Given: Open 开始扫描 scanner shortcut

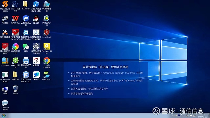Looking at the screenshot, I should [x=5, y=19].
